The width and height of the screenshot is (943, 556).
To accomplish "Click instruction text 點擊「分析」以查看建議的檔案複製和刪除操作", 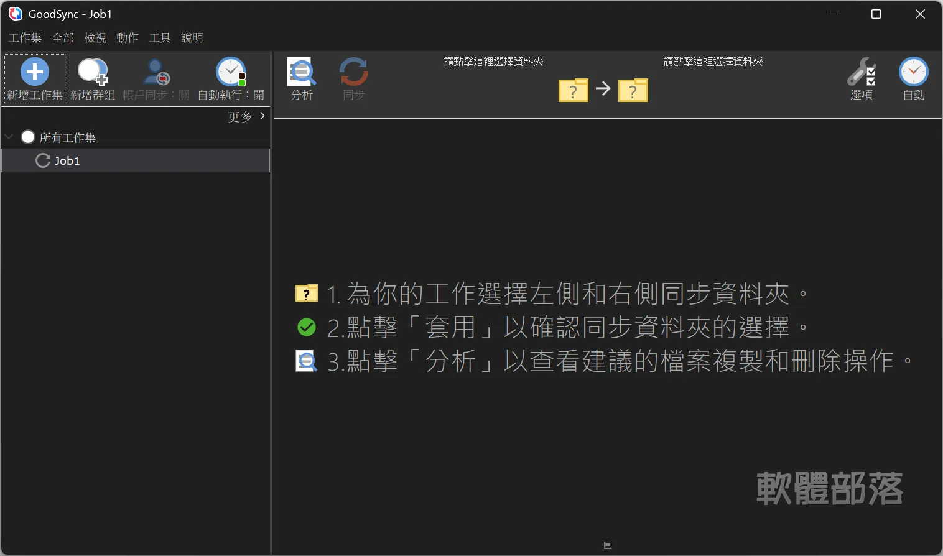I will (620, 361).
